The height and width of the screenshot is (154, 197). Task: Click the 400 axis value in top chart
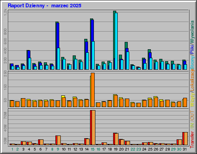pos(5,51)
